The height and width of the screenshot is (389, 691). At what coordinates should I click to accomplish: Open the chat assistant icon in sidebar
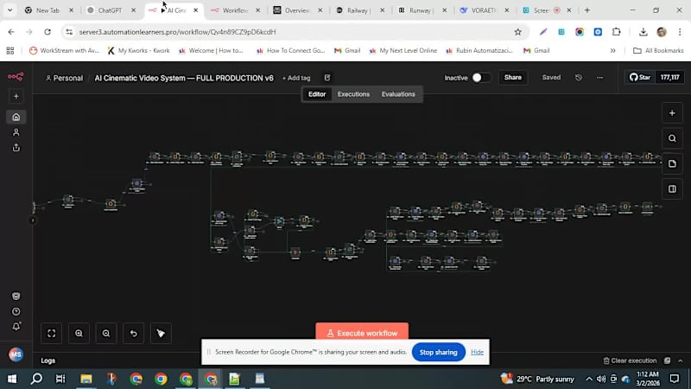[x=16, y=297]
